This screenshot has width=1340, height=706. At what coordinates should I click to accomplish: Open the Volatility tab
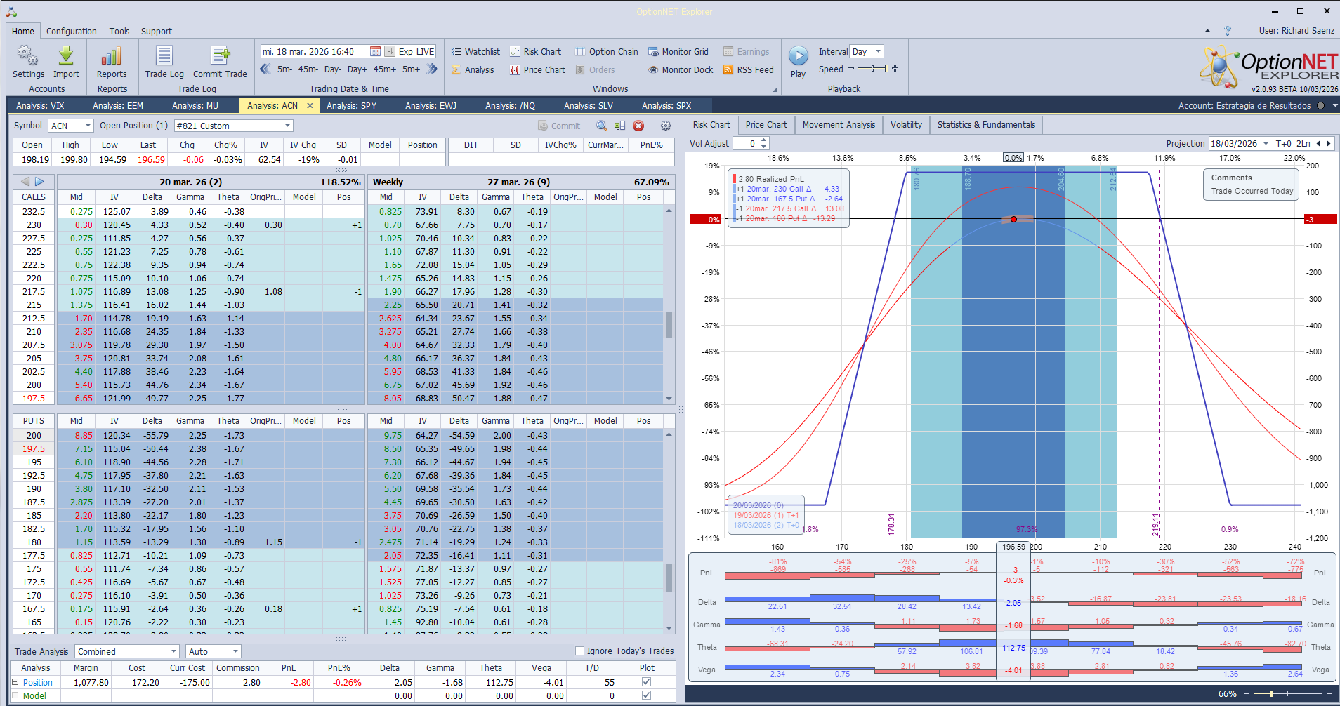click(x=905, y=125)
